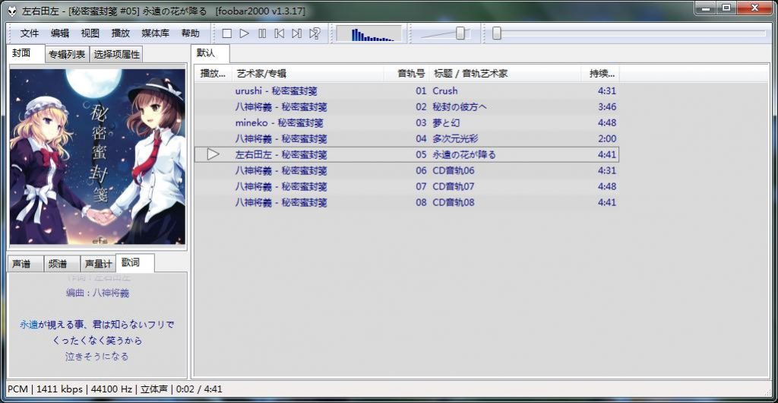Image resolution: width=778 pixels, height=403 pixels.
Task: Click the 3:46 duration of track 02
Action: [x=607, y=106]
